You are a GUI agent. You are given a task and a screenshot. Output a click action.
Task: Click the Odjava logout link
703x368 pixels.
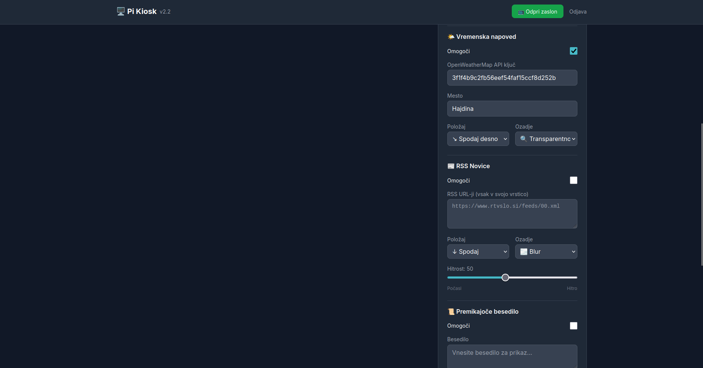pos(577,12)
